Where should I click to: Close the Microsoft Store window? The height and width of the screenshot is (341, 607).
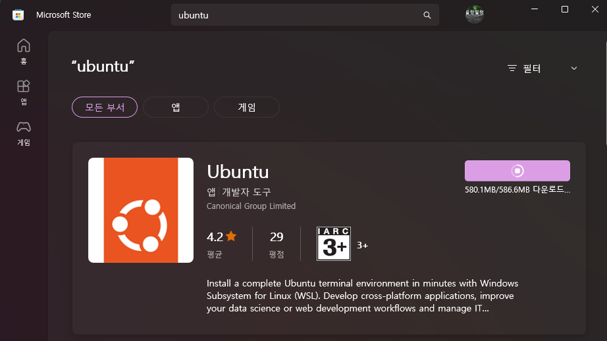pyautogui.click(x=595, y=9)
